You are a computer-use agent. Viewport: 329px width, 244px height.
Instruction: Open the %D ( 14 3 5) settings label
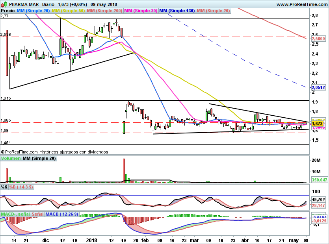[21, 187]
